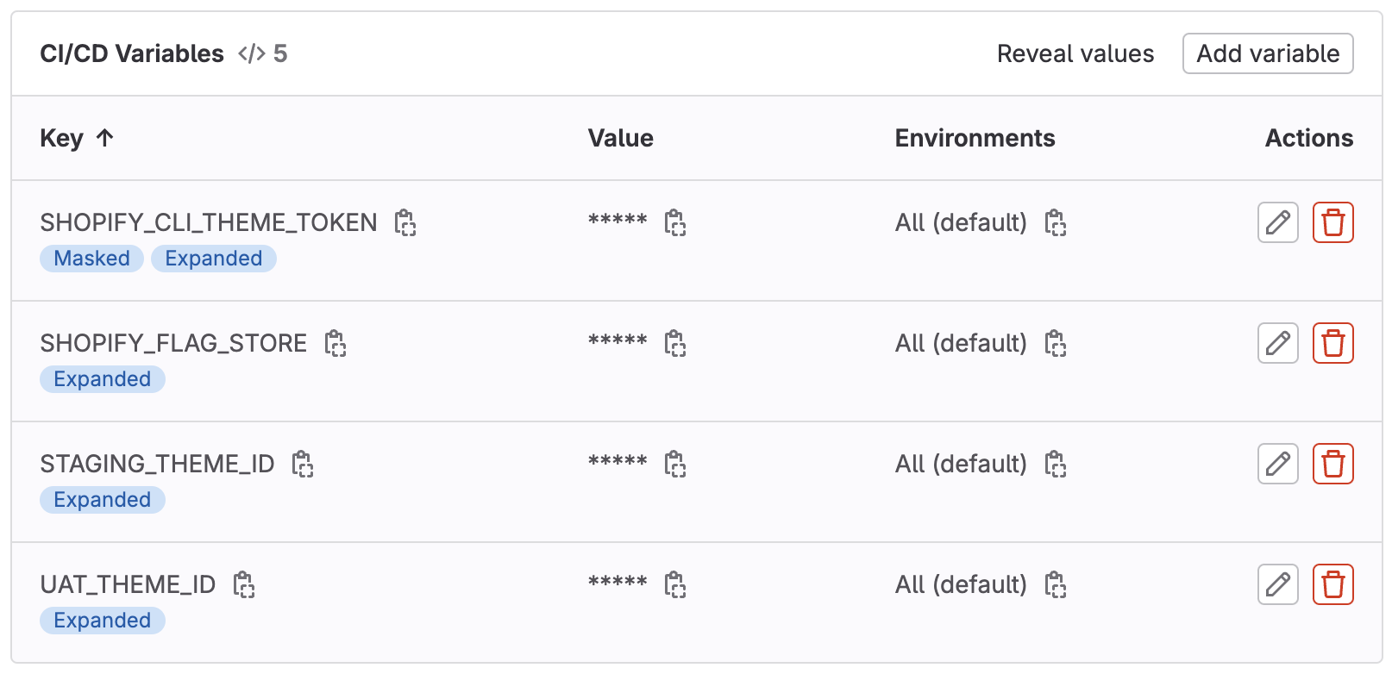1392x674 pixels.
Task: Delete the SHOPIFY_CLI_THEME_TOKEN variable
Action: (x=1332, y=223)
